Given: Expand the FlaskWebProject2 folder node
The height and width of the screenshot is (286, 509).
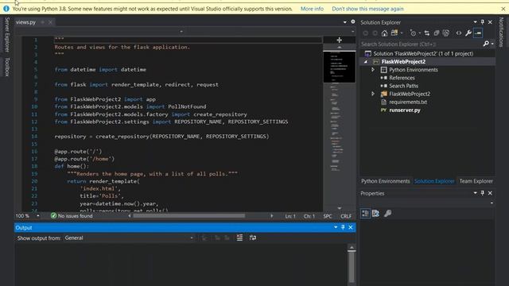Looking at the screenshot, I should (x=373, y=94).
